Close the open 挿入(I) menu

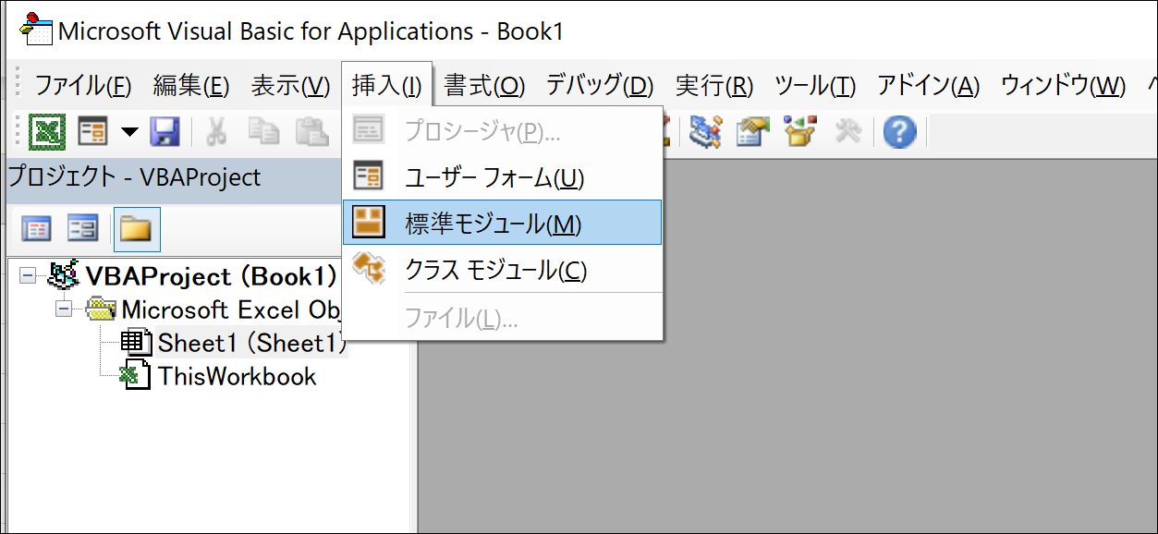(386, 86)
